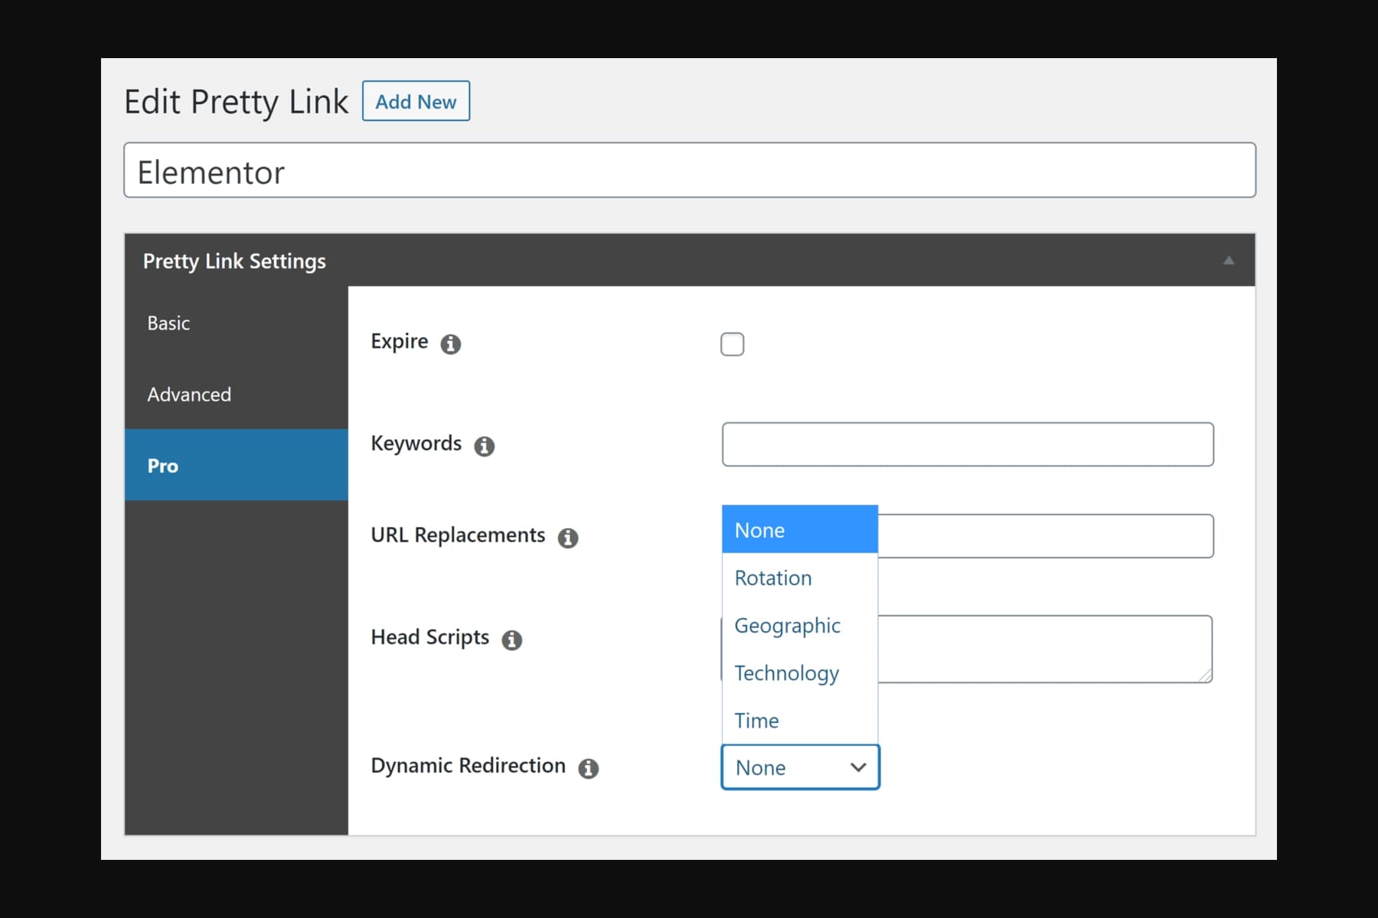Click the Add New button

coord(415,100)
